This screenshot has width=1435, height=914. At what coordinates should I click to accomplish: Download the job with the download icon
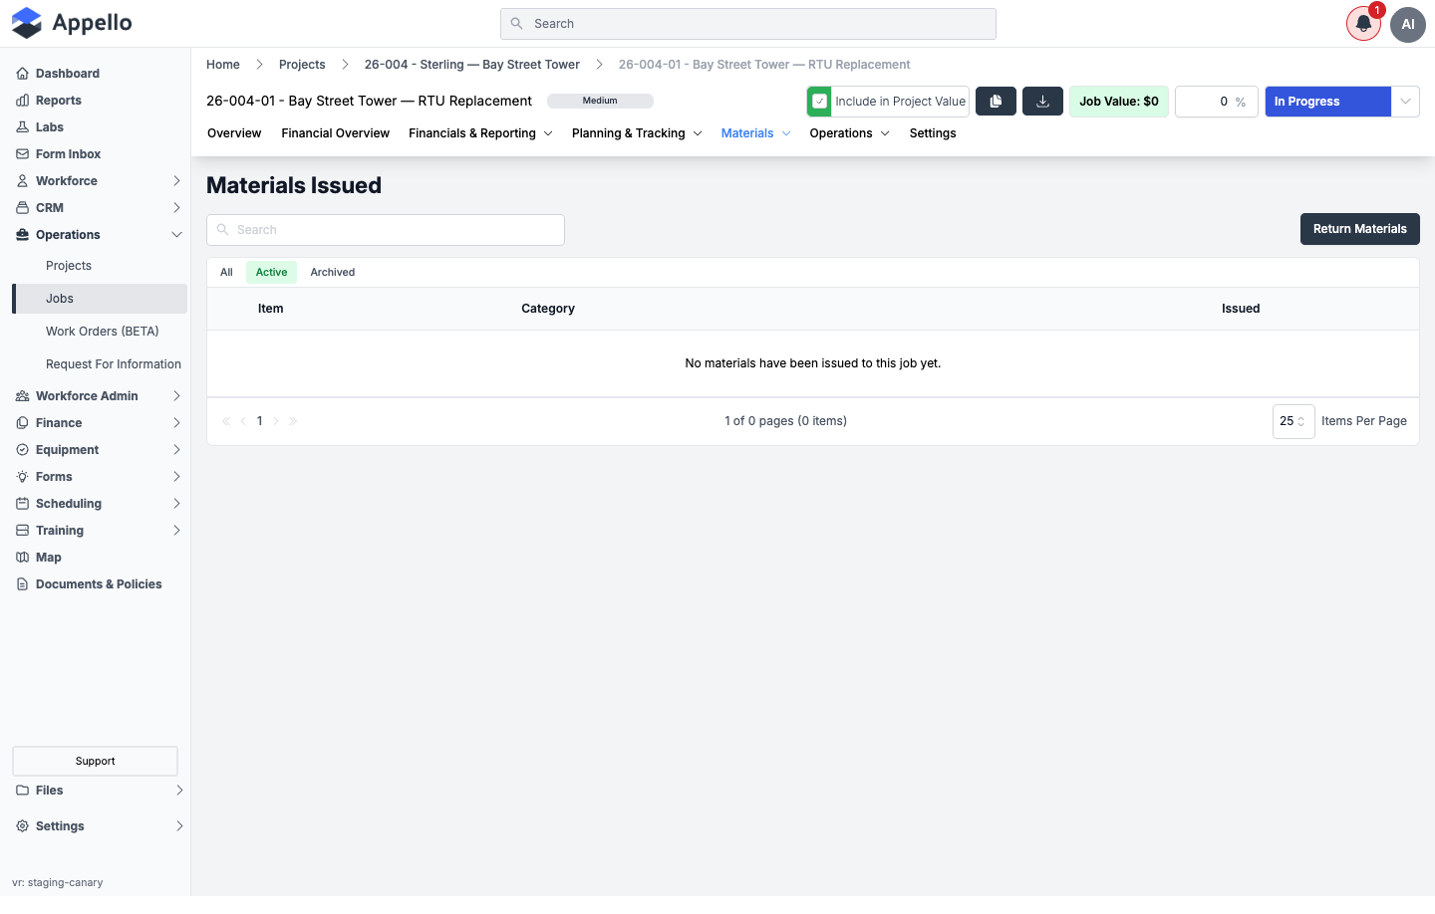1042,102
